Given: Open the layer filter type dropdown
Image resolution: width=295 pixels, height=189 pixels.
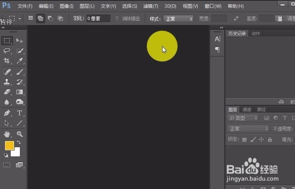Looking at the screenshot, I should pyautogui.click(x=243, y=118).
